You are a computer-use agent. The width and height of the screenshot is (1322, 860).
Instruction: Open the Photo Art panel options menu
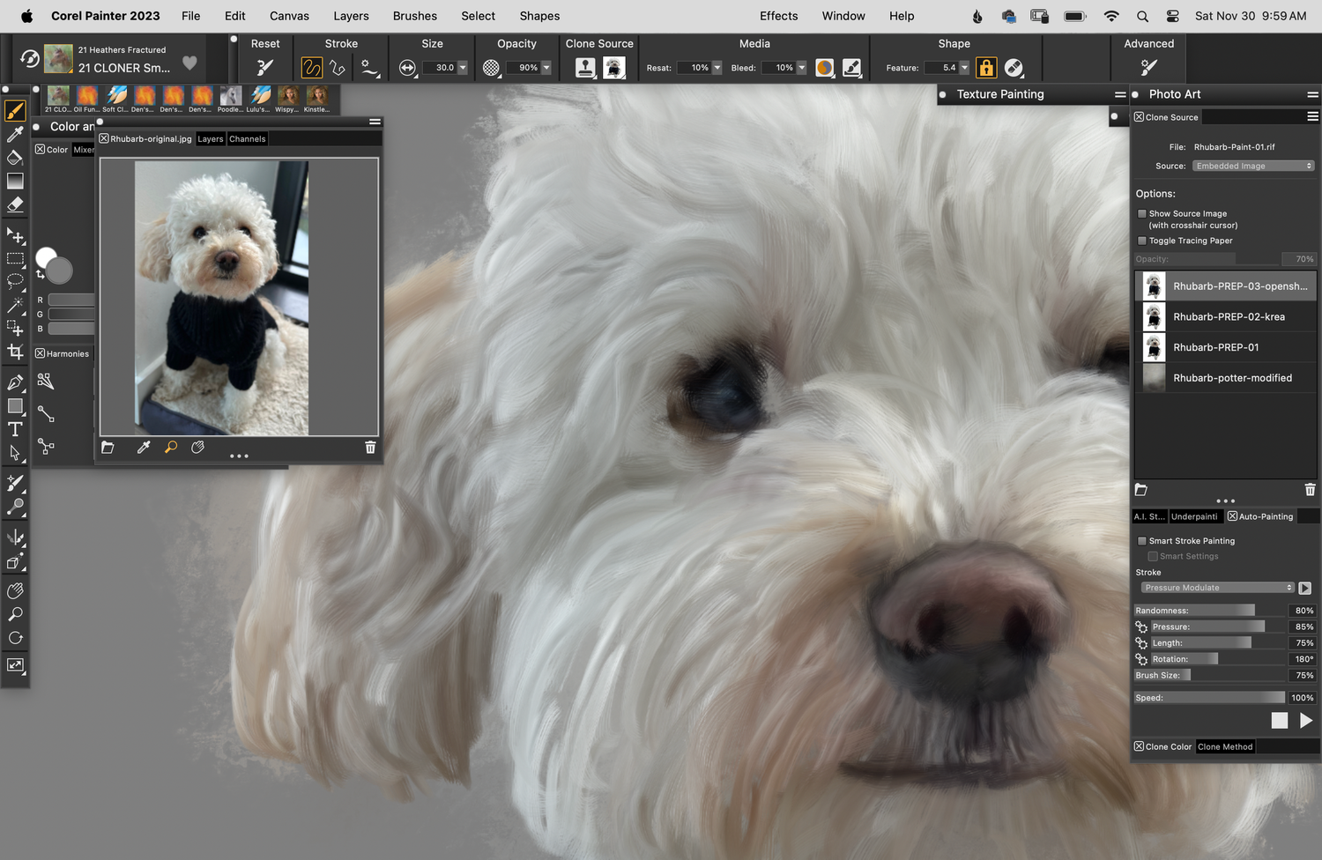click(x=1312, y=94)
